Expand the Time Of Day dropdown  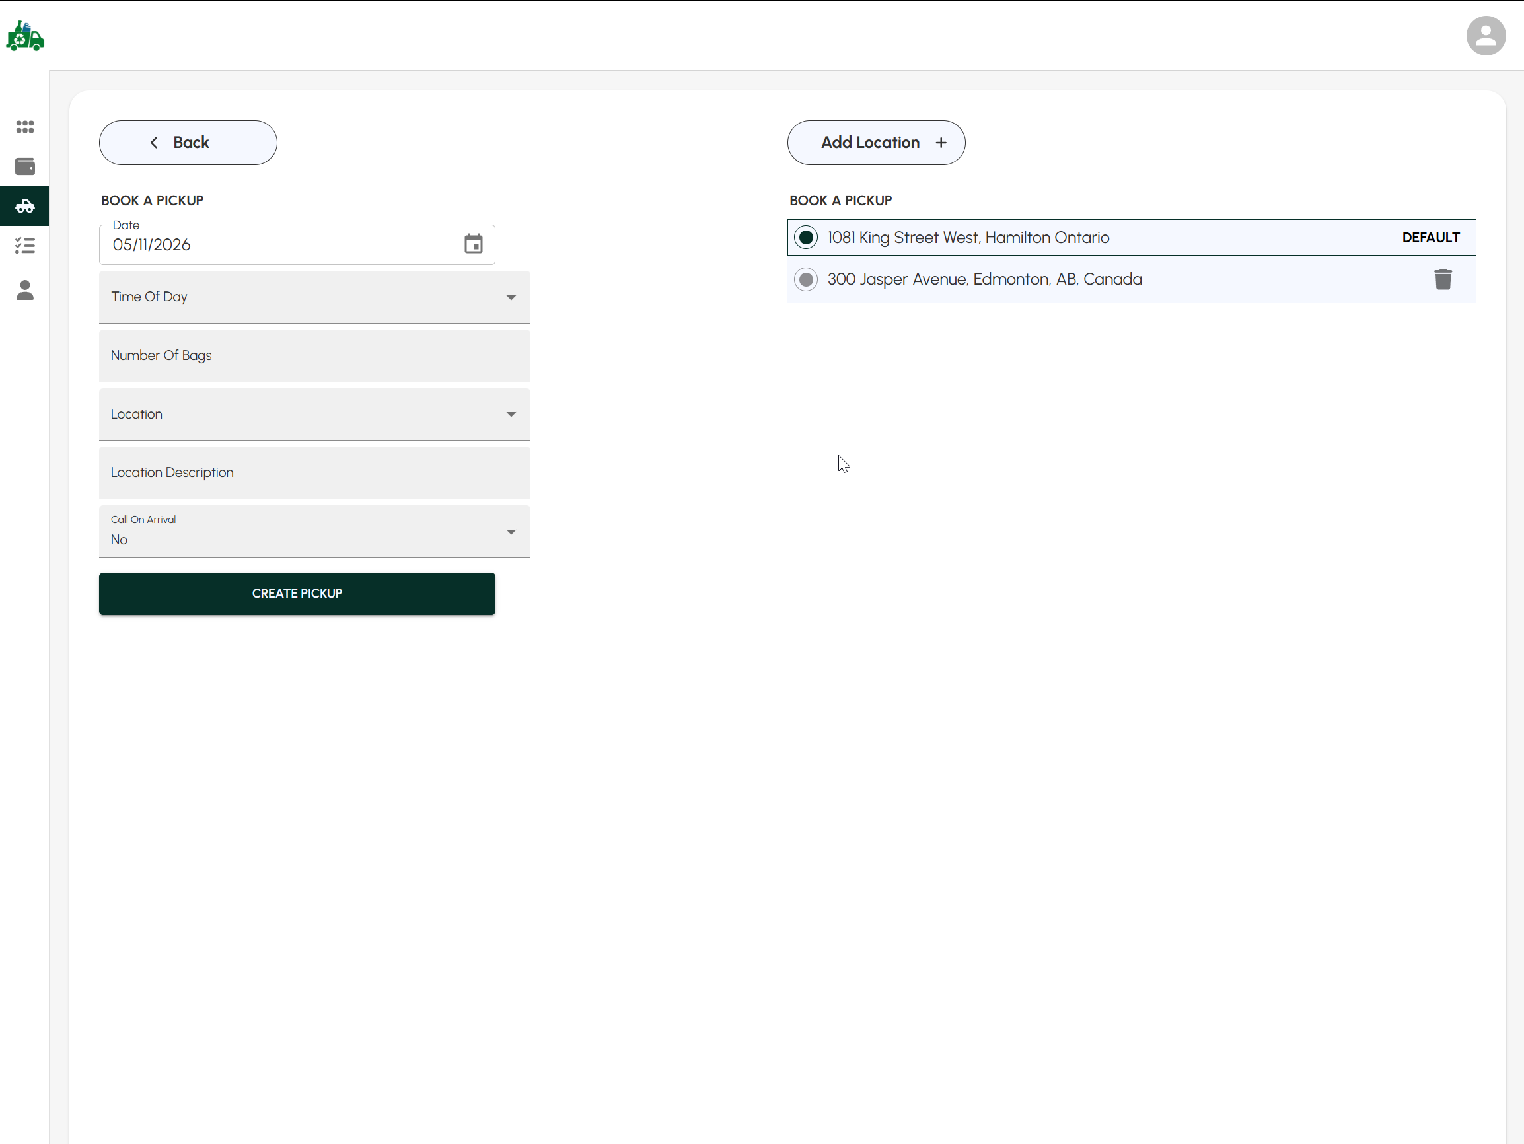pos(314,297)
